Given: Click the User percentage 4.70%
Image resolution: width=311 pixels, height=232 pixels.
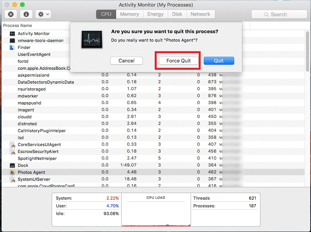Looking at the screenshot, I should pos(112,206).
